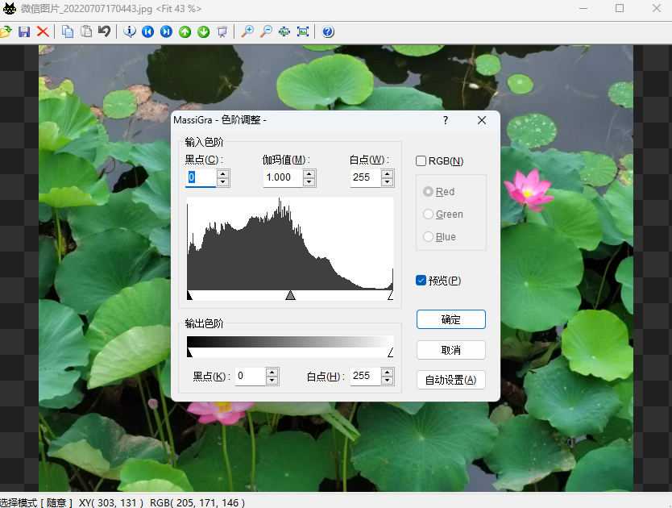Click the gray gamma midpoint slider handle
The image size is (672, 508).
point(290,296)
